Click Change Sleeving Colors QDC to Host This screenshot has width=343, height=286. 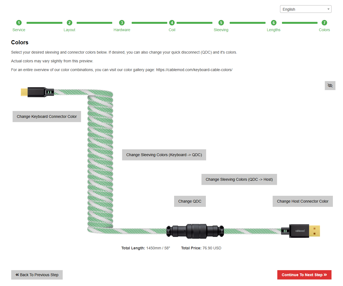pyautogui.click(x=239, y=179)
